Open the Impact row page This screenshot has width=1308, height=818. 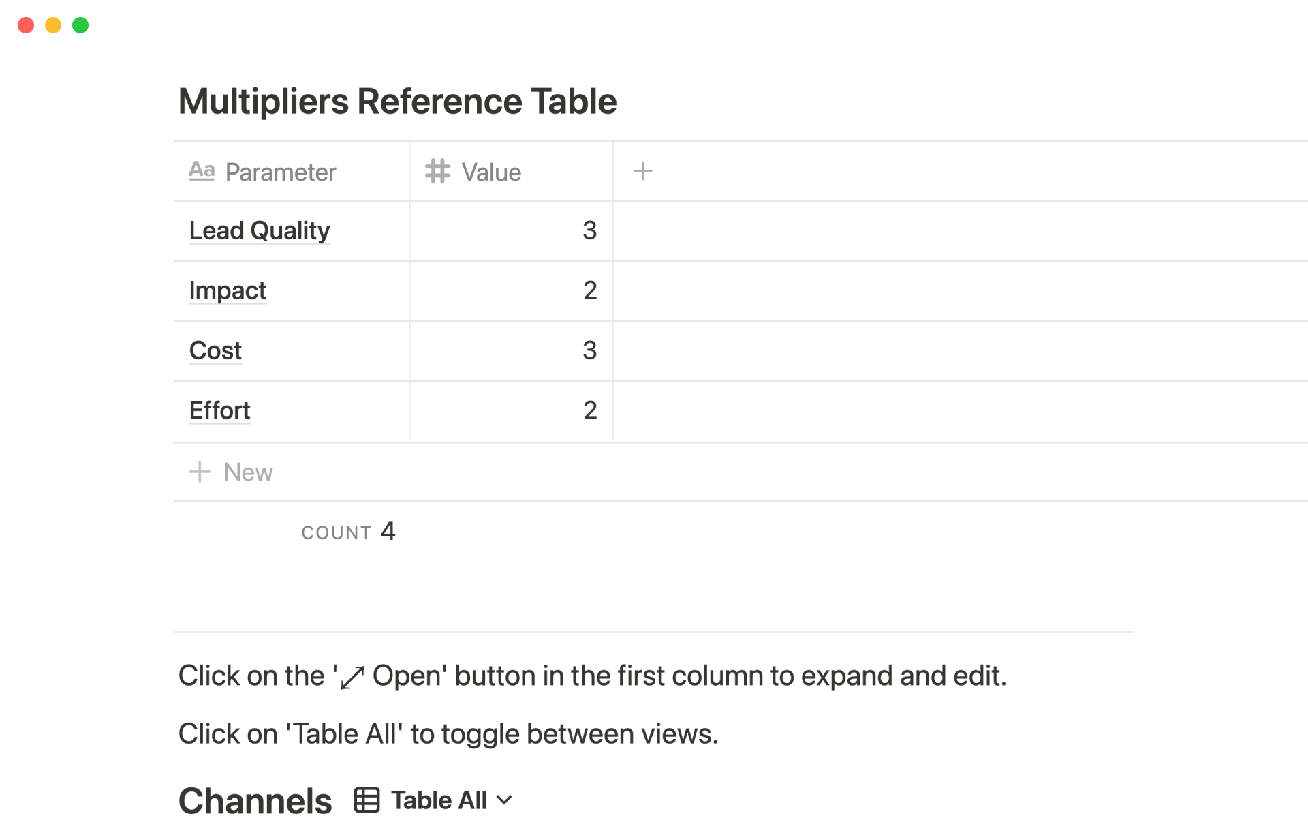click(x=228, y=290)
